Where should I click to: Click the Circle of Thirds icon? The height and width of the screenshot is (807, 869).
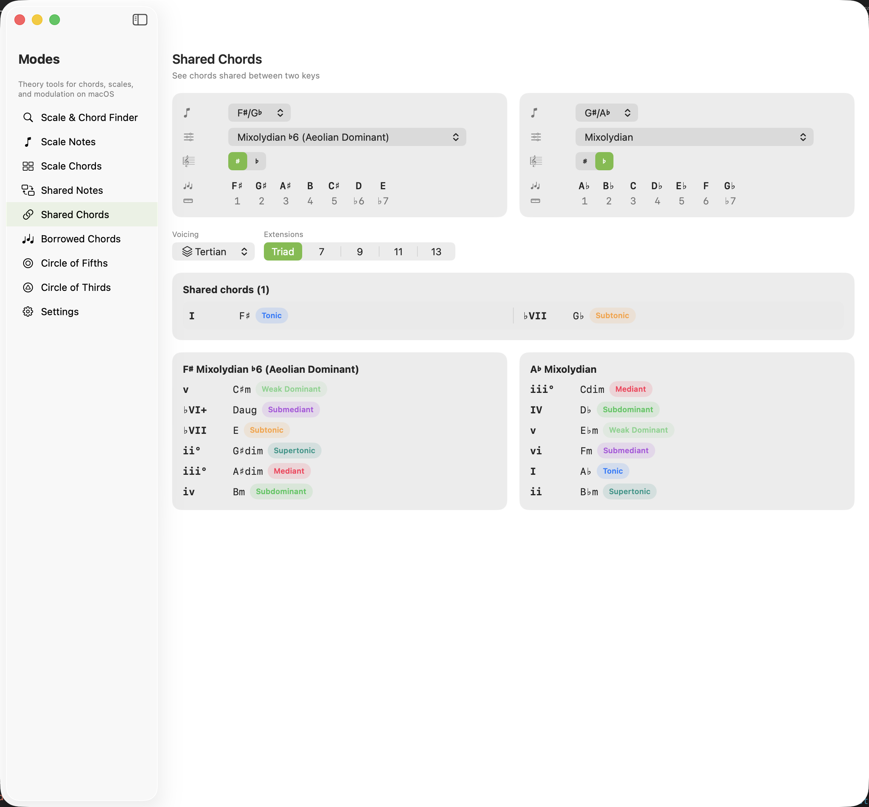(28, 287)
